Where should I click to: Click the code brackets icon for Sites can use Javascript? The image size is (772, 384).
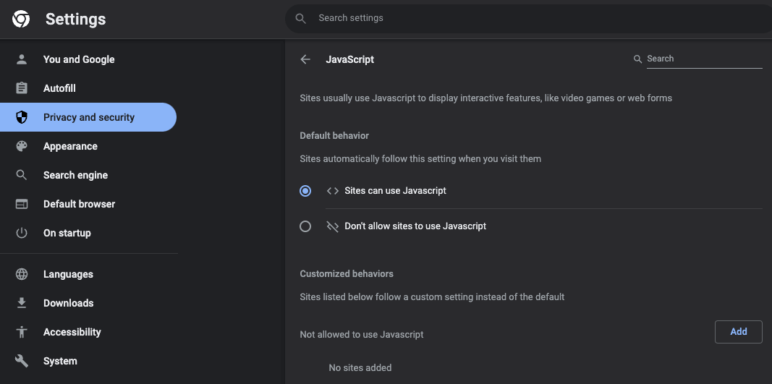pos(333,190)
